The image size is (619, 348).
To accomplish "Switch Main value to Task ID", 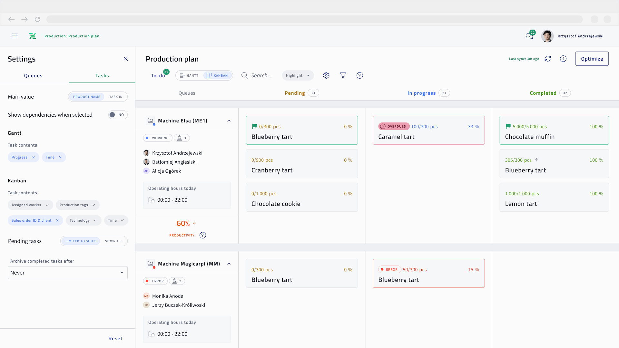I will point(116,96).
